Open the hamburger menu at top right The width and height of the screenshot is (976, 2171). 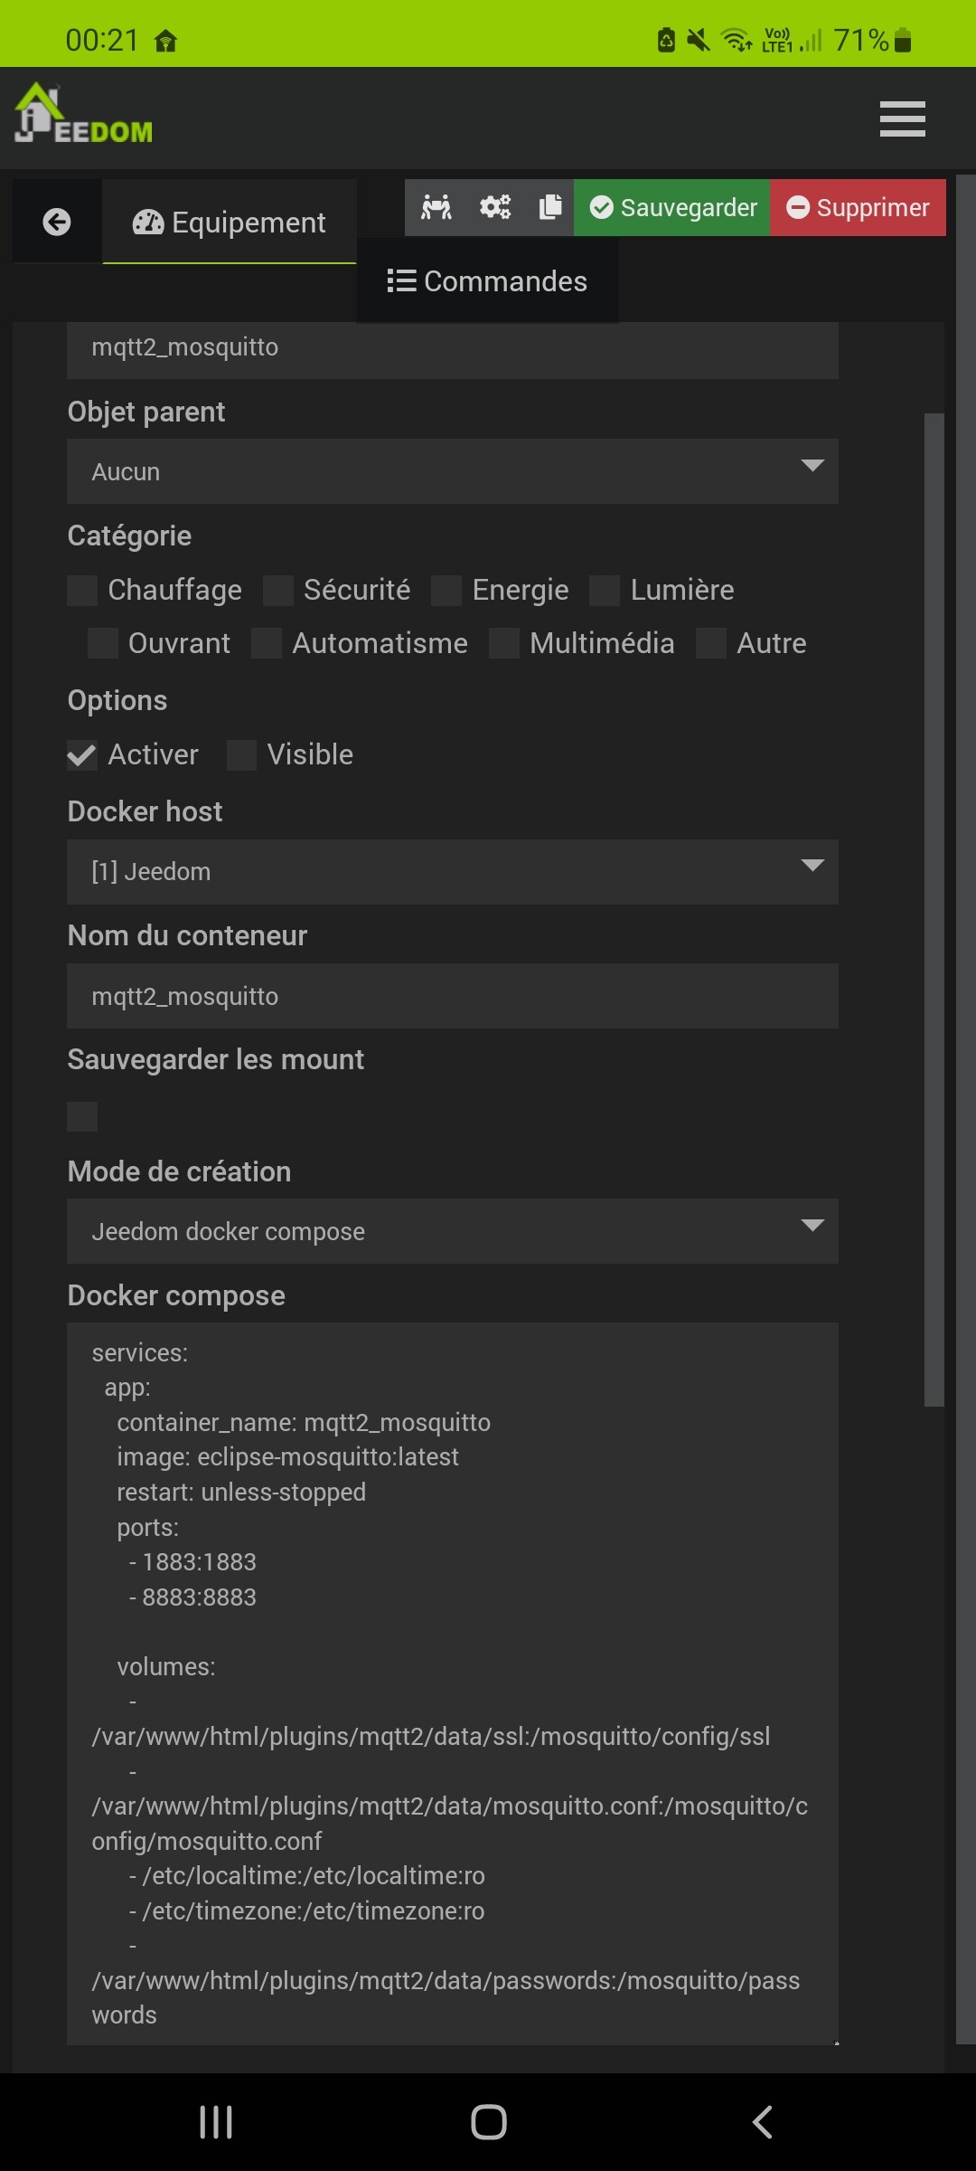tap(901, 118)
